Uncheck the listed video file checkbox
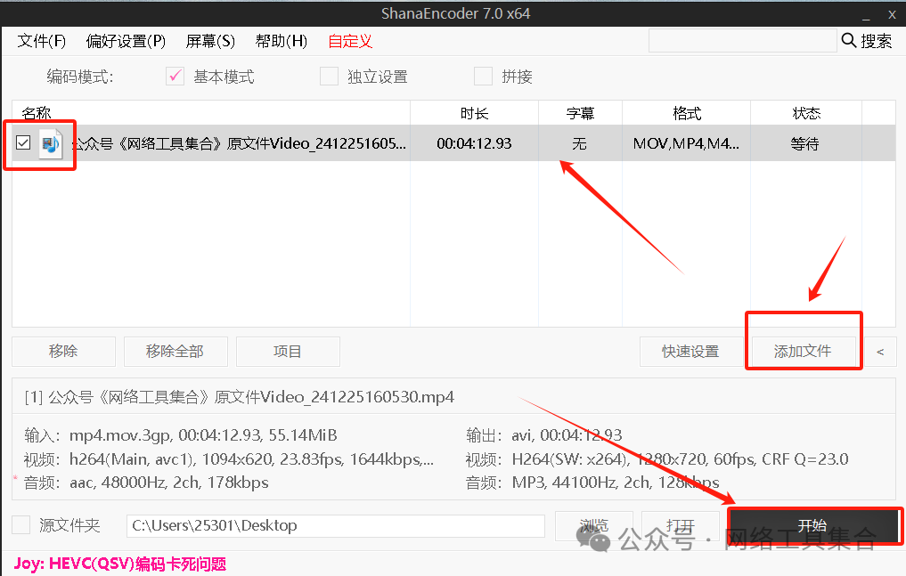This screenshot has width=906, height=576. [23, 142]
